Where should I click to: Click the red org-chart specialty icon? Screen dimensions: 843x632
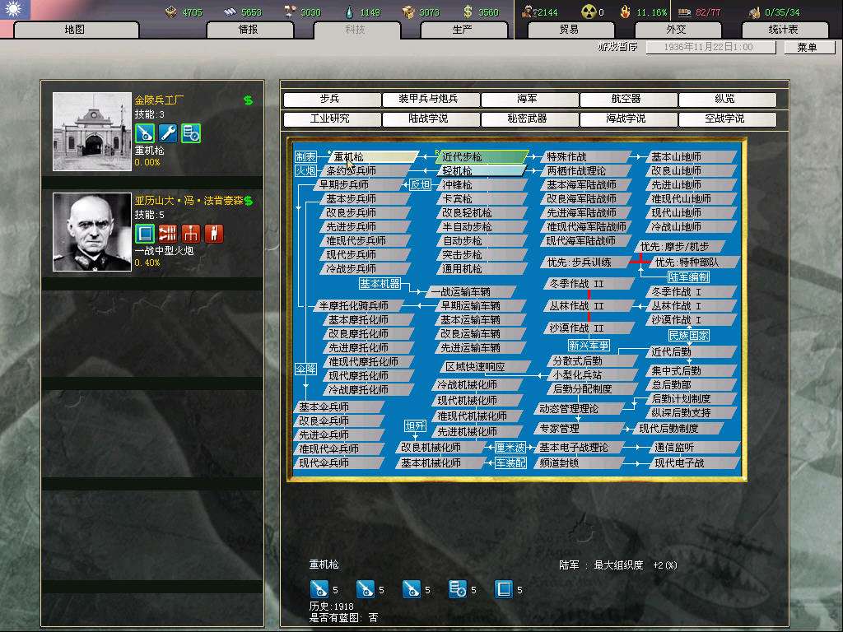coord(191,234)
